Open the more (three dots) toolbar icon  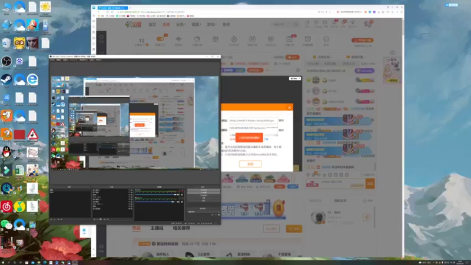pyautogui.click(x=326, y=39)
